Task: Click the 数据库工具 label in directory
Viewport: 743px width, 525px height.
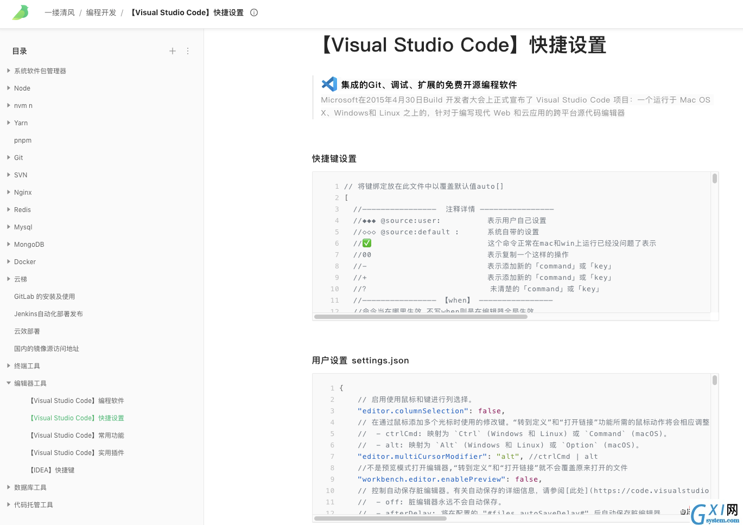Action: click(30, 488)
